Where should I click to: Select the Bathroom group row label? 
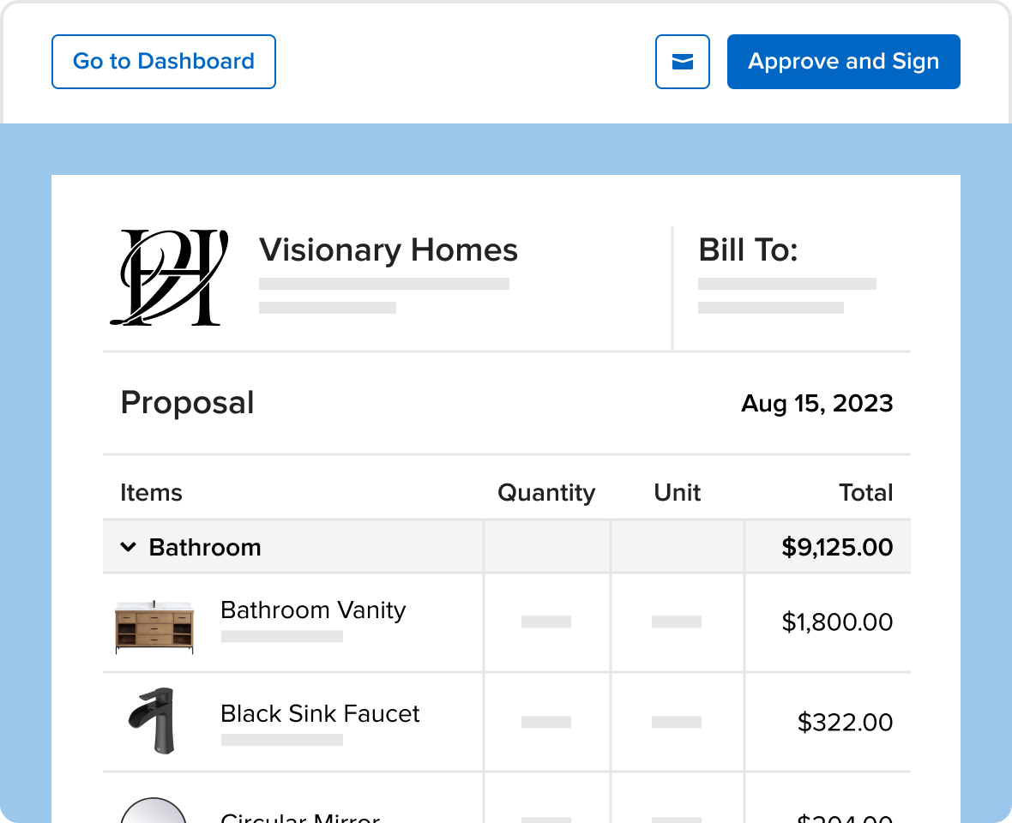(205, 547)
